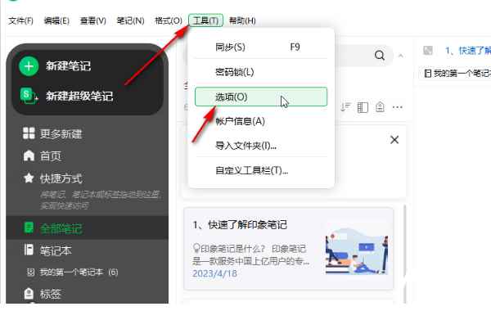Open the 格式(O) menu

point(169,20)
